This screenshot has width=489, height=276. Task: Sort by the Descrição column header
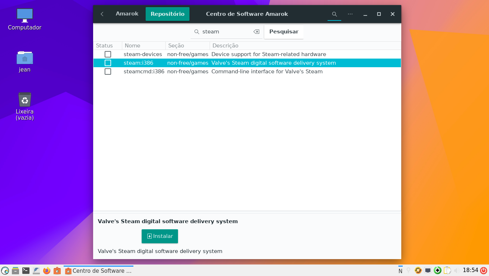305,46
